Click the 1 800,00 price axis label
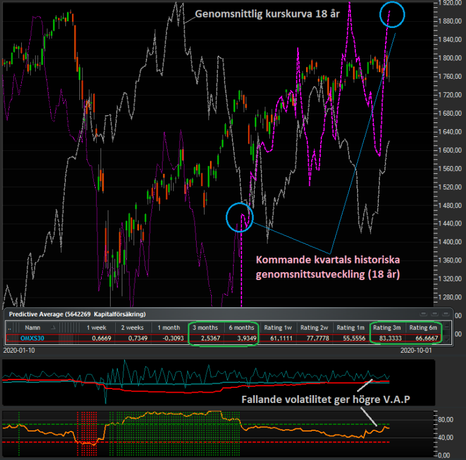Screen dimensions: 466x460 [x=450, y=58]
